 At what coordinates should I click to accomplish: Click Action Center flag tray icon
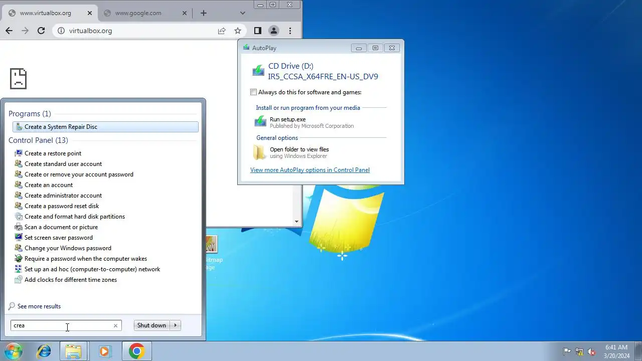click(567, 351)
